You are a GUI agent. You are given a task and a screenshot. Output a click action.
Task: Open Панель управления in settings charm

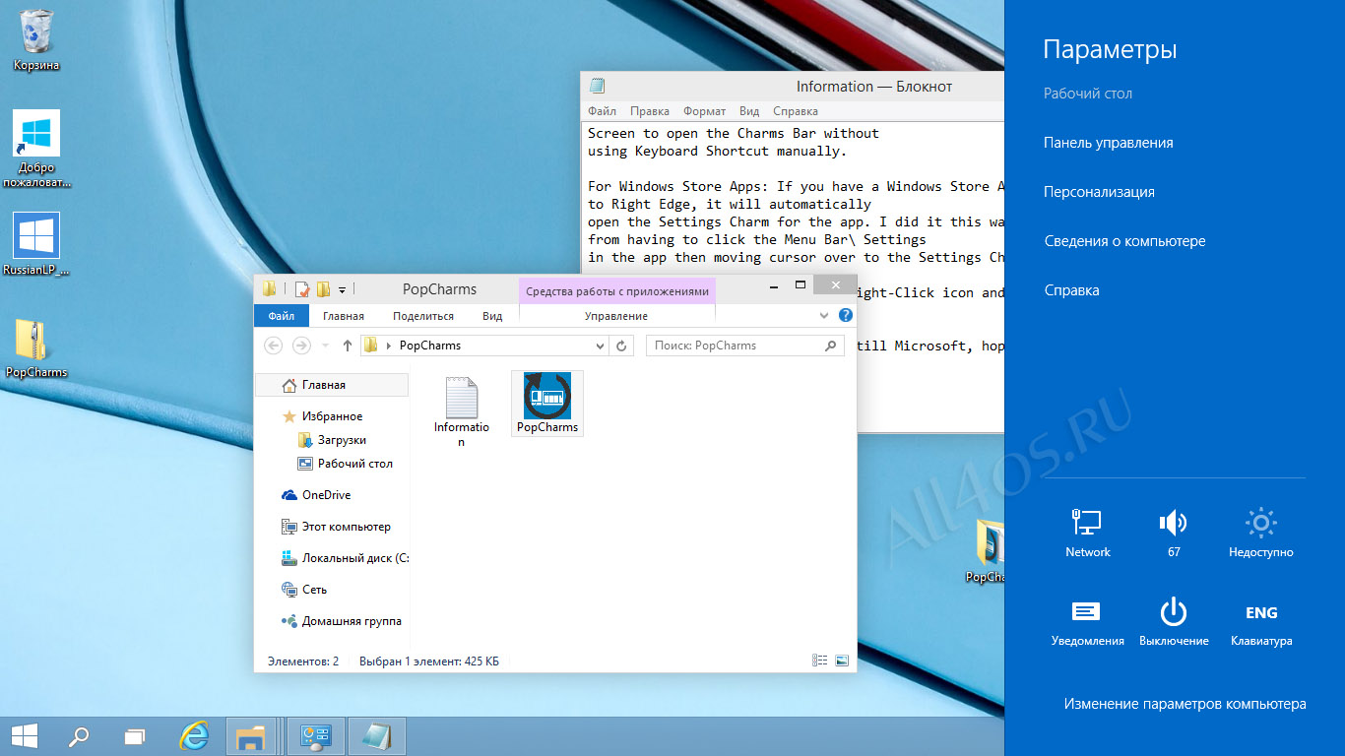[x=1109, y=143]
